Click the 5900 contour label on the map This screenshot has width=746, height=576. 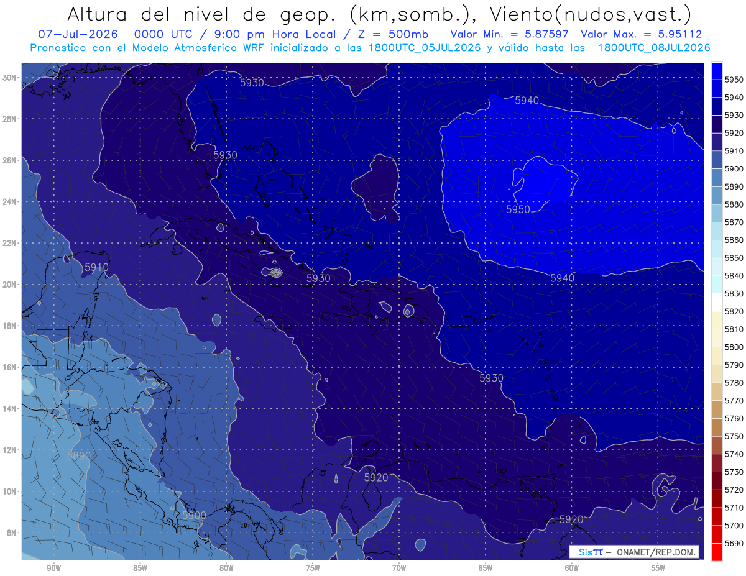click(194, 515)
